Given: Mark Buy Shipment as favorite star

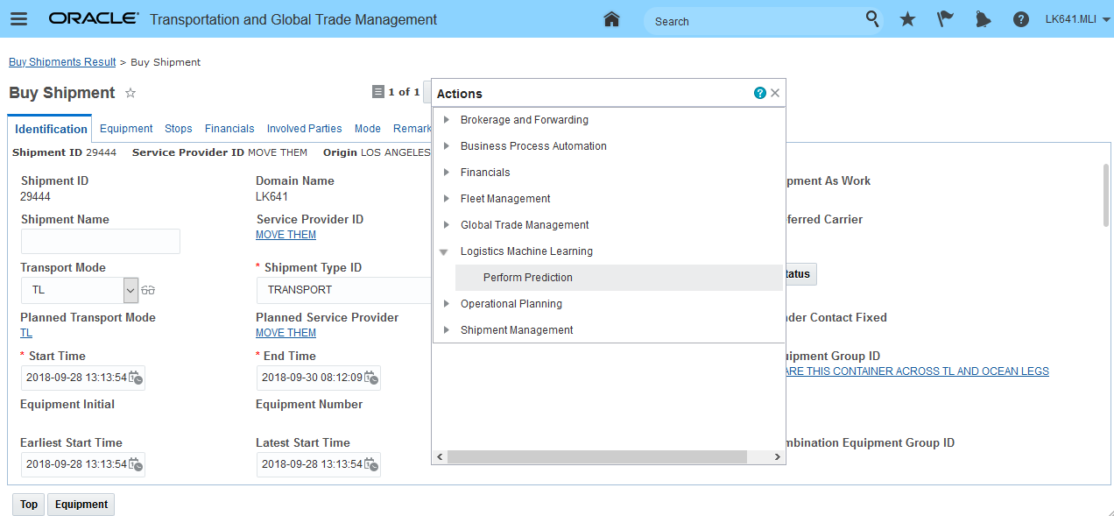Looking at the screenshot, I should 130,93.
